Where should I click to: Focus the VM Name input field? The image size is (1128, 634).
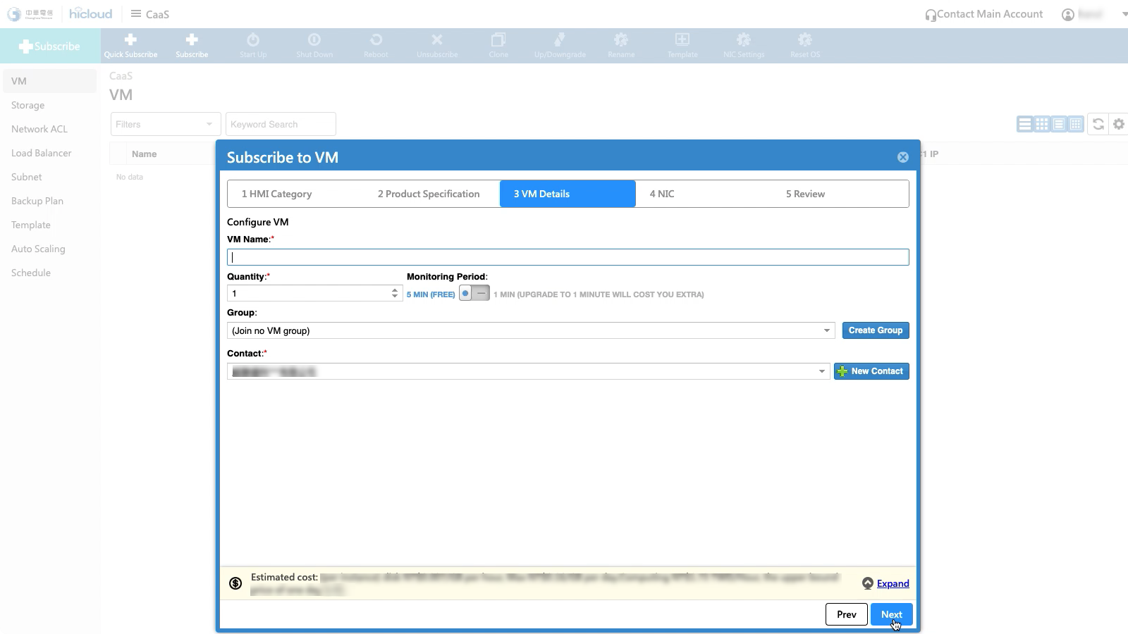point(568,257)
